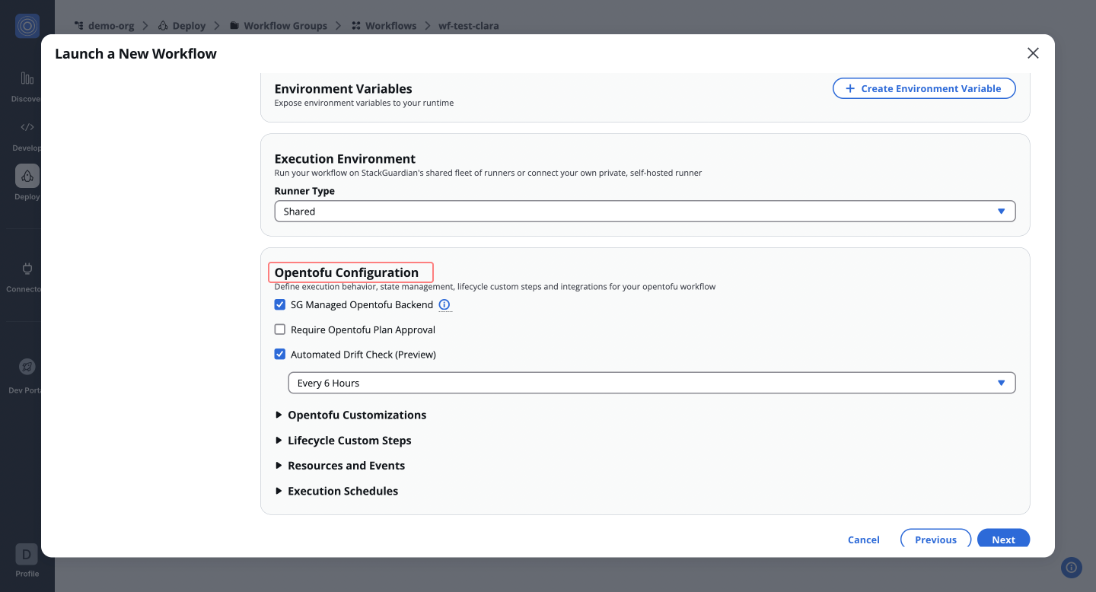Click the Cancel link
Image resolution: width=1096 pixels, height=592 pixels.
tap(864, 539)
